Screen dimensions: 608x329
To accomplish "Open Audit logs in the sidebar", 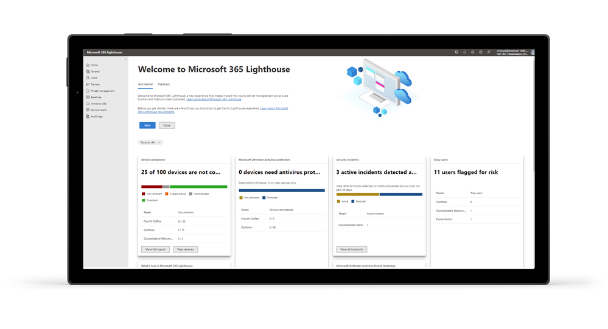I will [94, 116].
